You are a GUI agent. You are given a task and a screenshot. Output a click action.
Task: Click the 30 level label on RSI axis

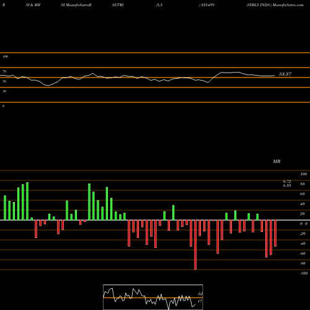pos(4,91)
